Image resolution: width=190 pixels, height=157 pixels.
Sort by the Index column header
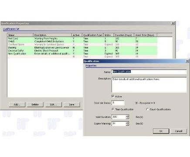(x=109, y=35)
